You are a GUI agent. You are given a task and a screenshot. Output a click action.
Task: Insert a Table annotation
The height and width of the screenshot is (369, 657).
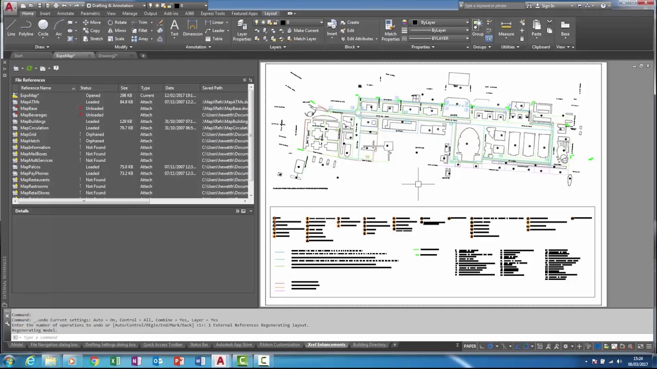click(214, 39)
